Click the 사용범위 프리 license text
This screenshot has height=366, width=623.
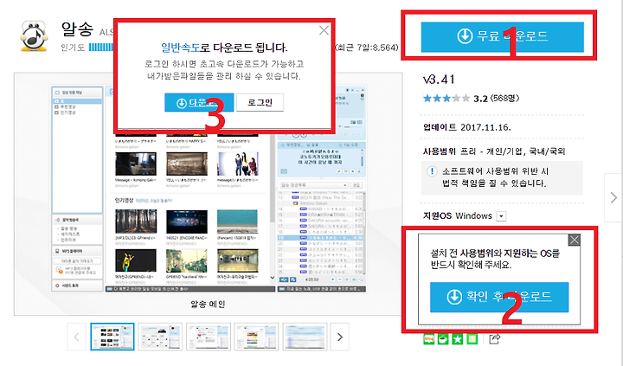click(494, 151)
